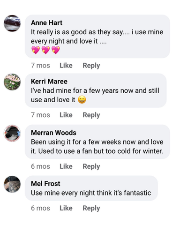Reply to Merran Woods' comment
Viewport: 180px width, 225px height.
pos(91,166)
